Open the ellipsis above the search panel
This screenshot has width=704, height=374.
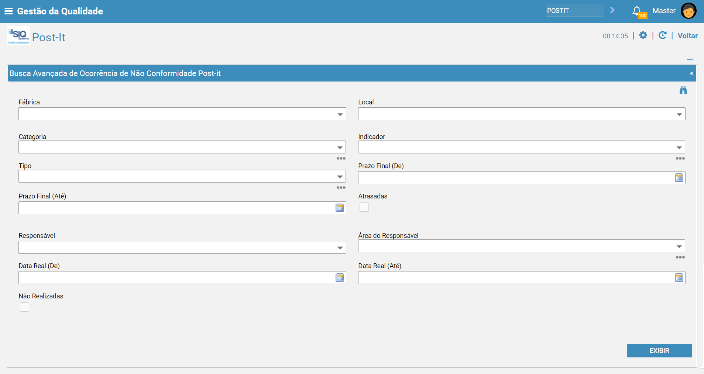[690, 59]
